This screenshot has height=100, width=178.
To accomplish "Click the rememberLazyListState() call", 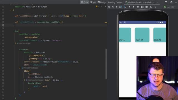I will tap(50, 22).
